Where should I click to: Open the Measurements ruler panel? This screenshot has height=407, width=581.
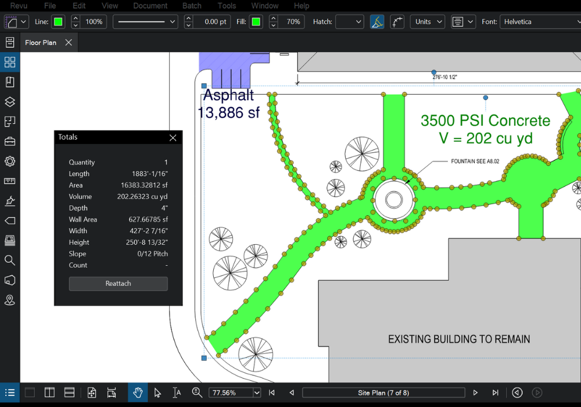coord(10,181)
